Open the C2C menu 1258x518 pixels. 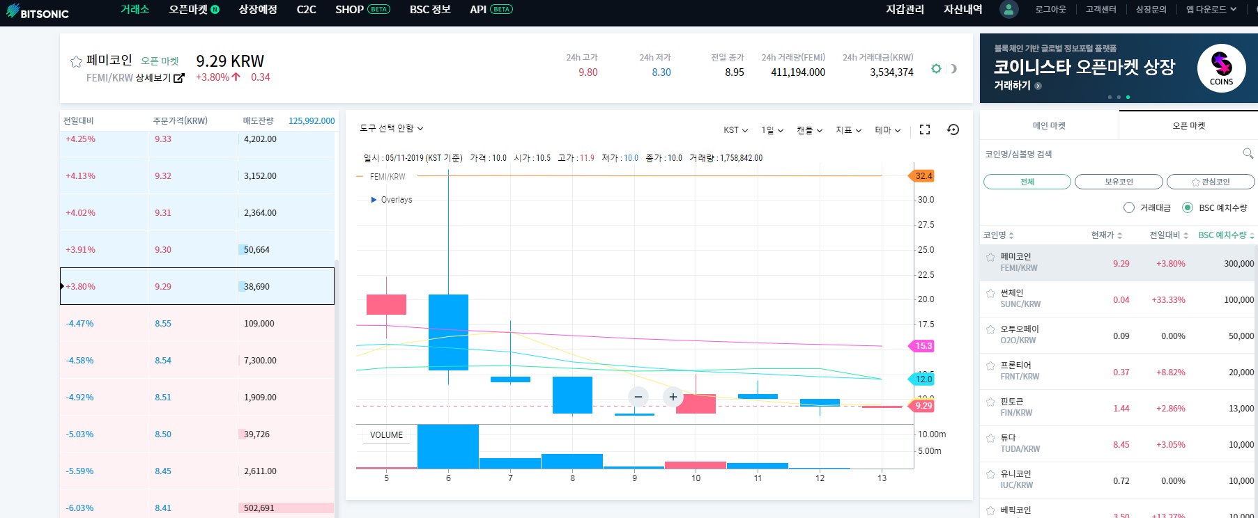306,9
